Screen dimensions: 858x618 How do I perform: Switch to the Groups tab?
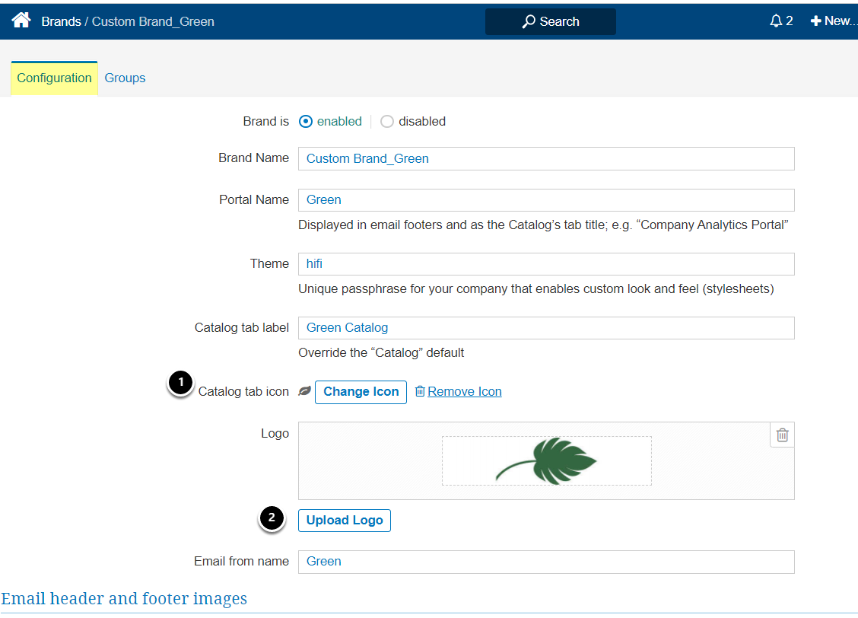125,78
